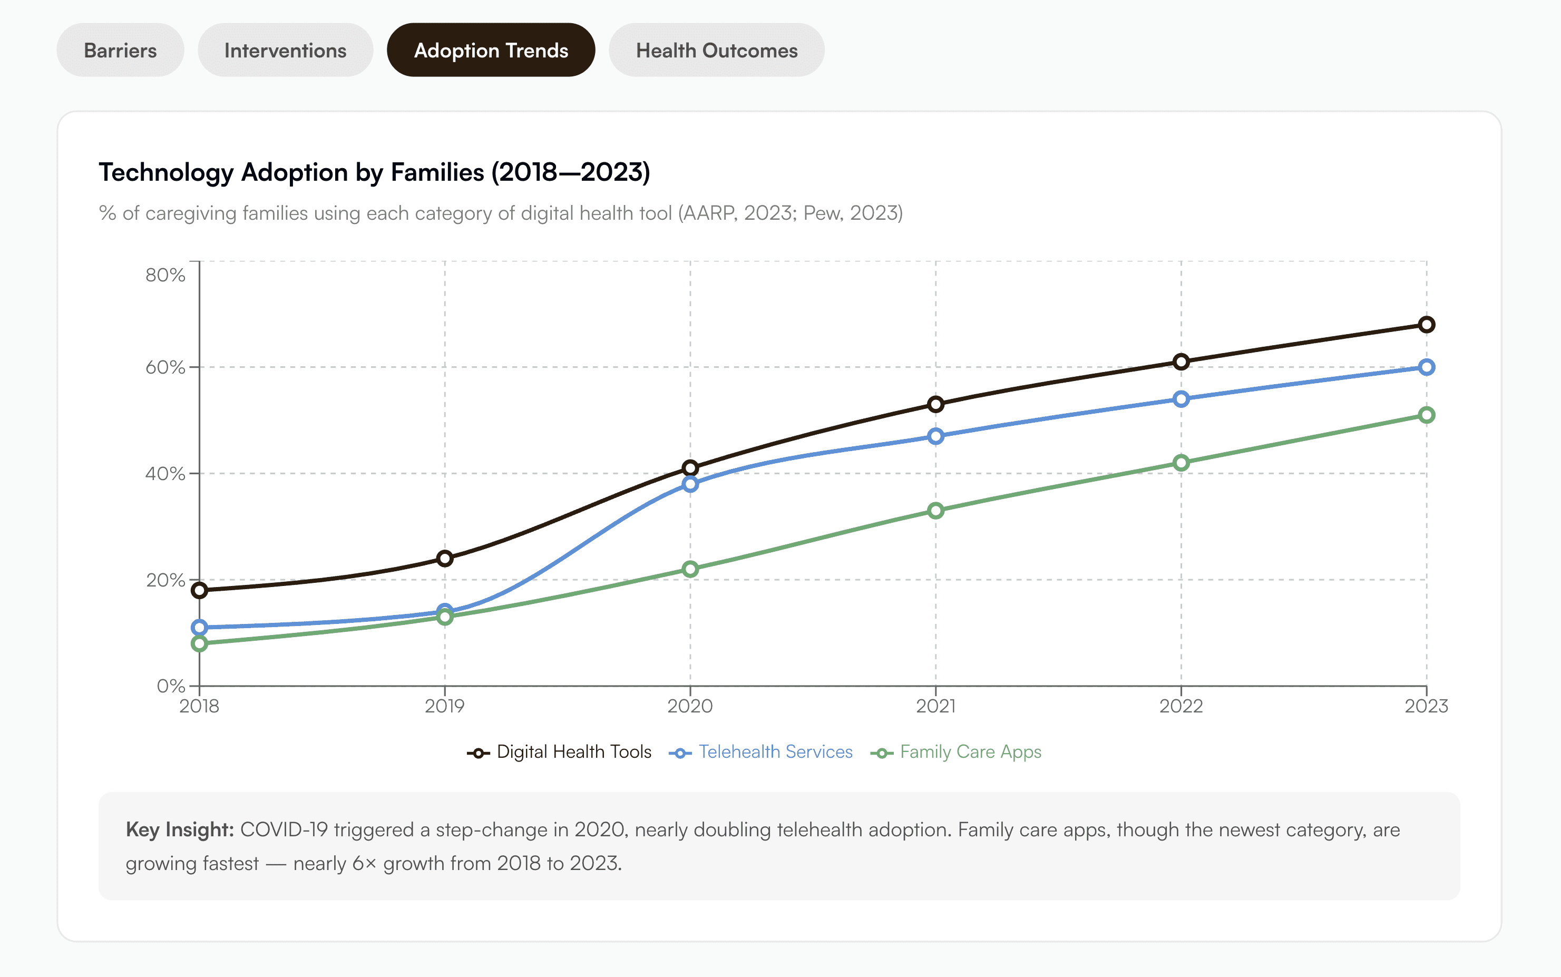Screen dimensions: 1561x977
Task: Select the Adoption Trends tab
Action: [x=491, y=51]
